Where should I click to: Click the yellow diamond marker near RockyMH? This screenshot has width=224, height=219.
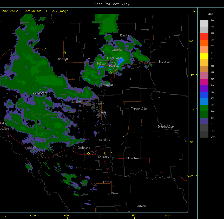click(65, 53)
